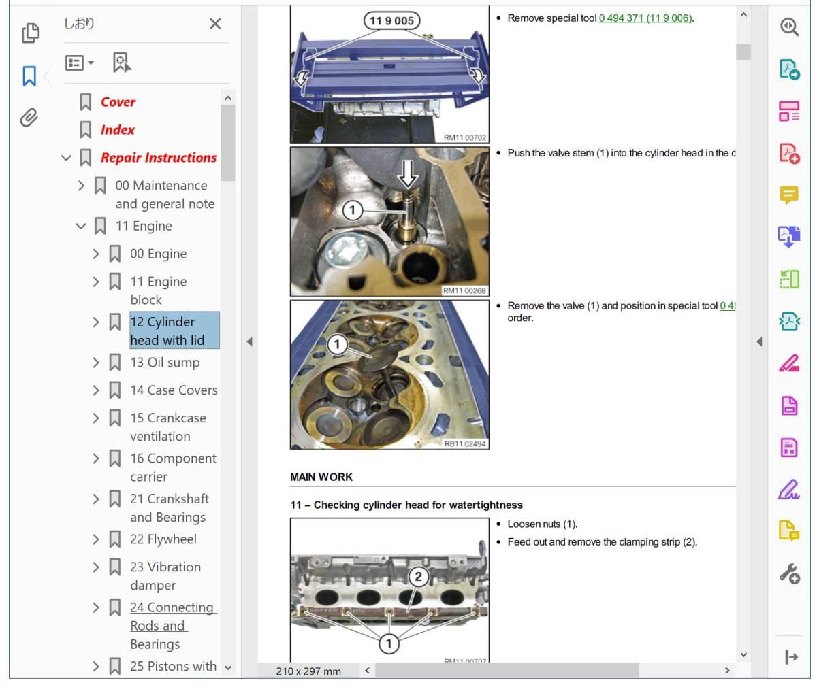Expand 24 Connecting Rods and Bearings
The width and height of the screenshot is (817, 687).
tap(96, 607)
